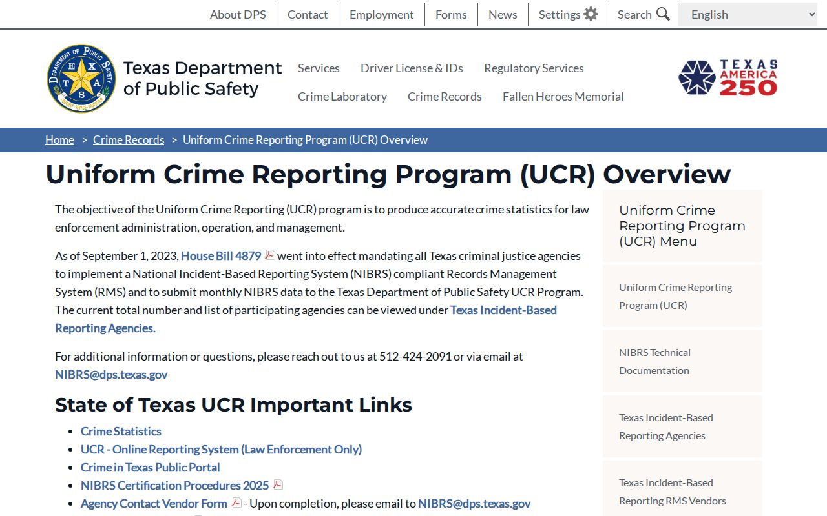Image resolution: width=827 pixels, height=516 pixels.
Task: Click PDF icon beside Agency Contact Vendor Form
Action: click(x=236, y=503)
